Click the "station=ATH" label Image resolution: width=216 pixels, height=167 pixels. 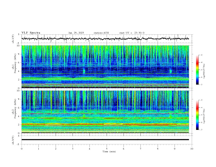(x=101, y=33)
